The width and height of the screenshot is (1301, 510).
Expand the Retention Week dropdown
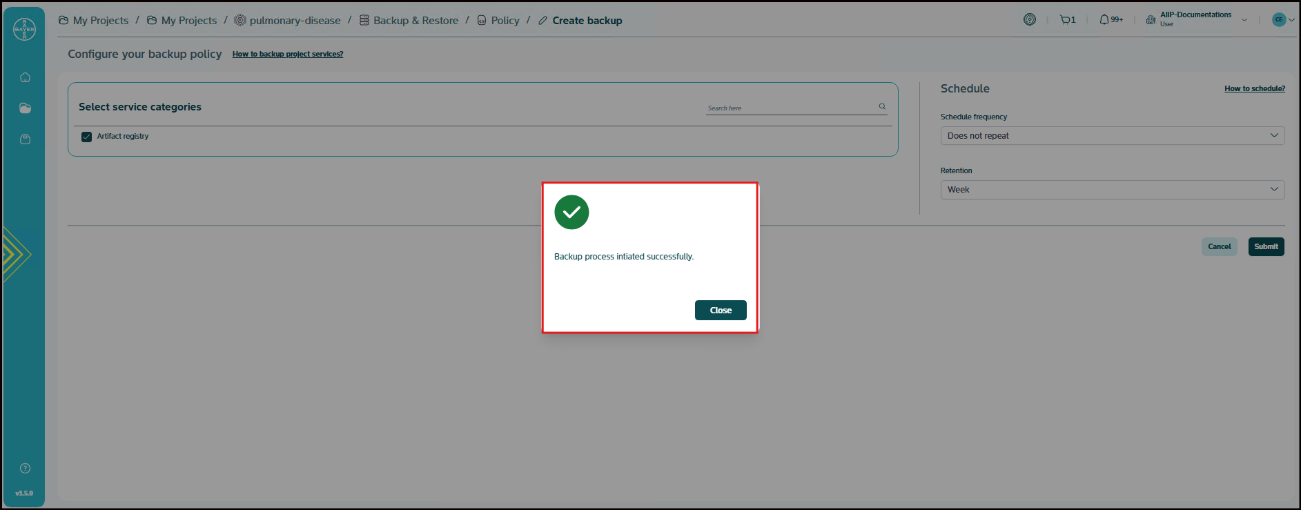coord(1112,190)
